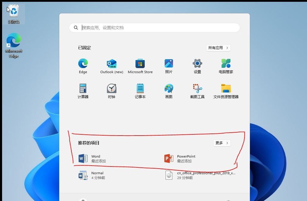
Task: Open 截图工具 Snipping Tool
Action: point(197,91)
